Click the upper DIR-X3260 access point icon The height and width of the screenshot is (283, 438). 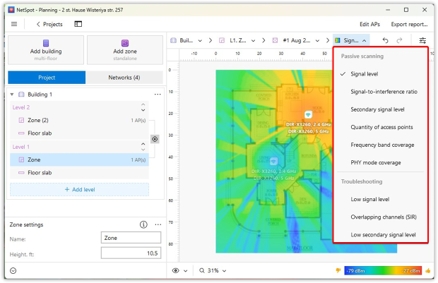[x=308, y=114]
